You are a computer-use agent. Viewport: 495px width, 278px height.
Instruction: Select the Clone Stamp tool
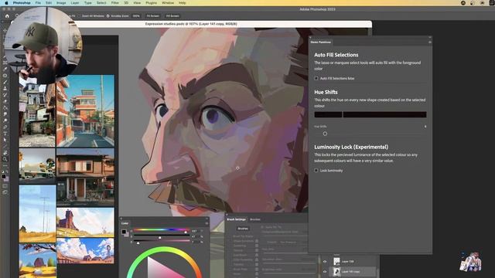click(5, 89)
